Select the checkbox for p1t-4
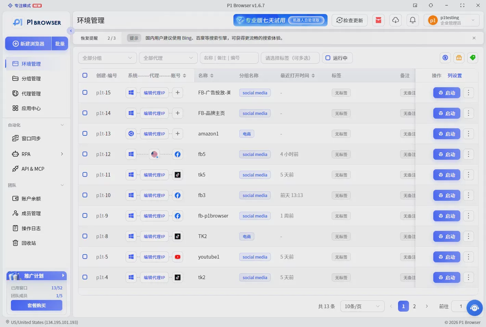The width and height of the screenshot is (486, 327). pyautogui.click(x=85, y=277)
